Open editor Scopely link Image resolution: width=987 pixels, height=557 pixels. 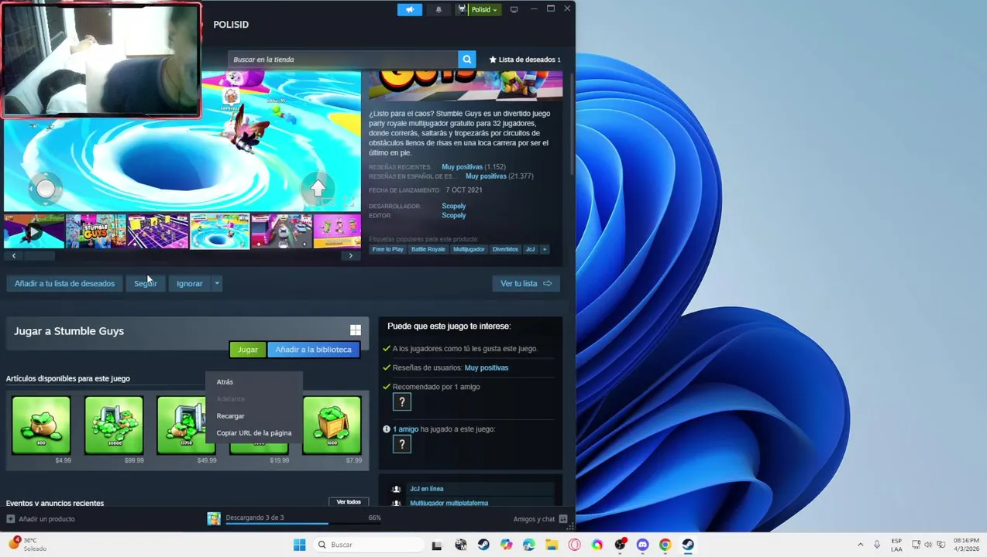click(x=454, y=215)
